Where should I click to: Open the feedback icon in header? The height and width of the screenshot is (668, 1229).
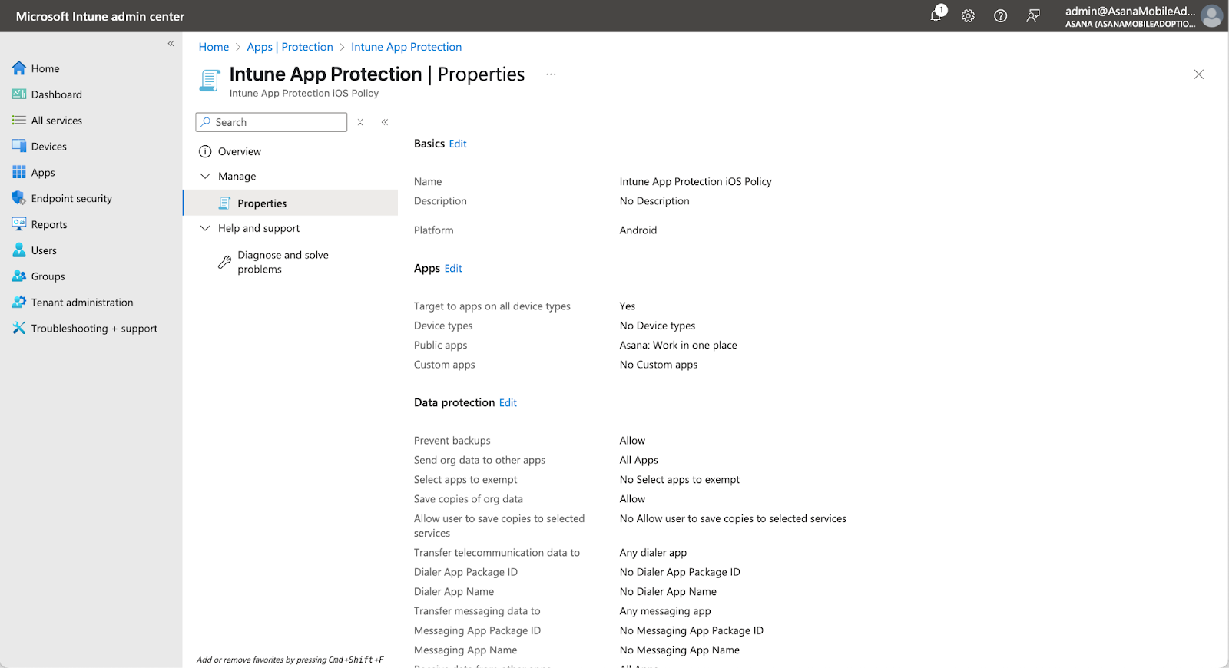1033,16
